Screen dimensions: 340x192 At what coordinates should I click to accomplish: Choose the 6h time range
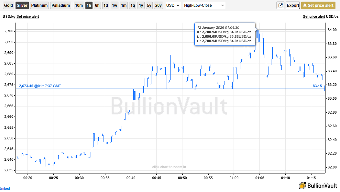point(97,5)
